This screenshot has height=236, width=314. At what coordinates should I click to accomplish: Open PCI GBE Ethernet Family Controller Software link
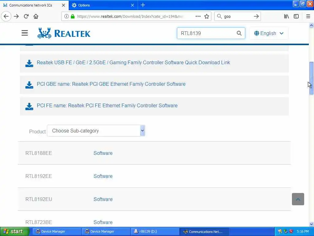111,84
